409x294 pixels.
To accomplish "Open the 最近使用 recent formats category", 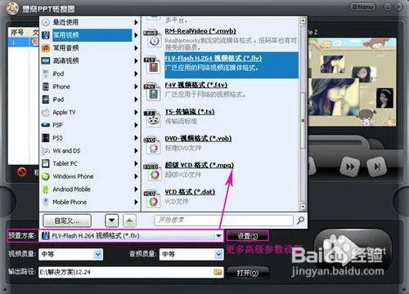I will (x=90, y=22).
